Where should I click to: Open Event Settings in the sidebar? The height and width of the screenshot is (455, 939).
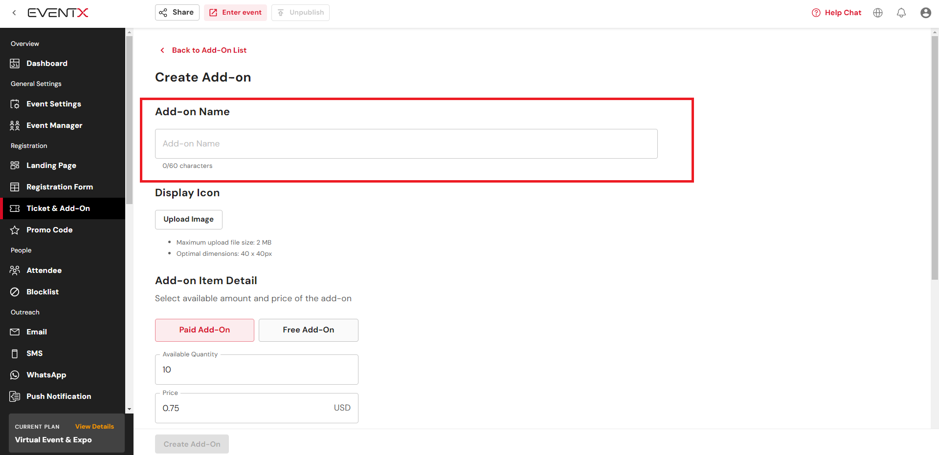tap(63, 104)
